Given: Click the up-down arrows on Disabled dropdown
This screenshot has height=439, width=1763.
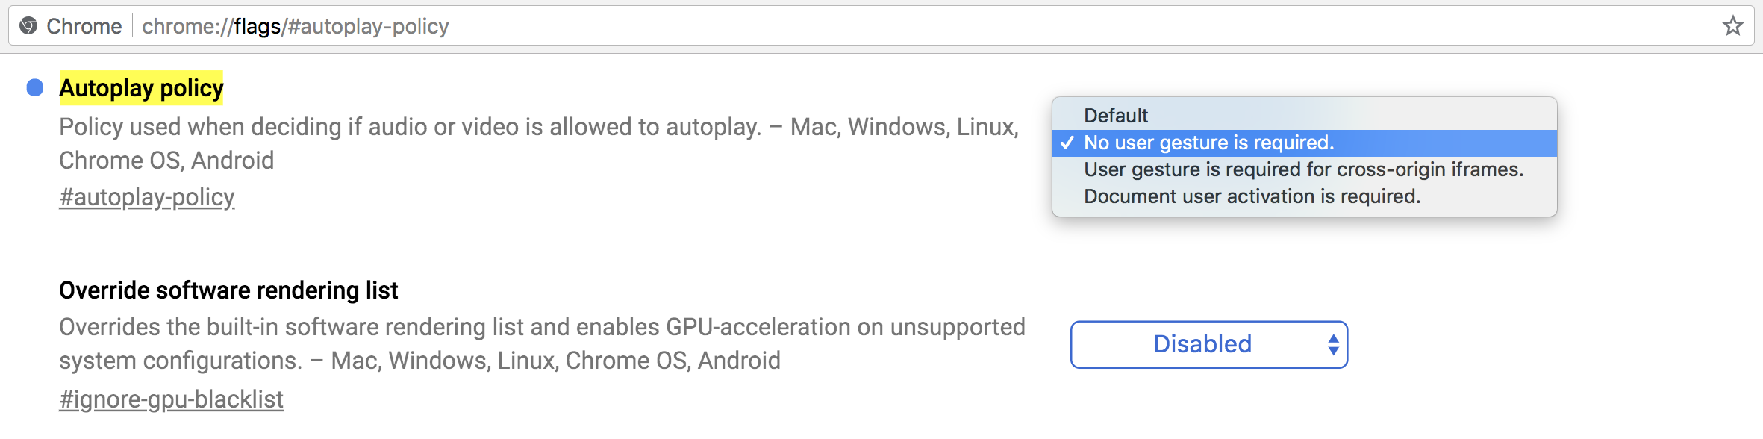Looking at the screenshot, I should pyautogui.click(x=1333, y=344).
